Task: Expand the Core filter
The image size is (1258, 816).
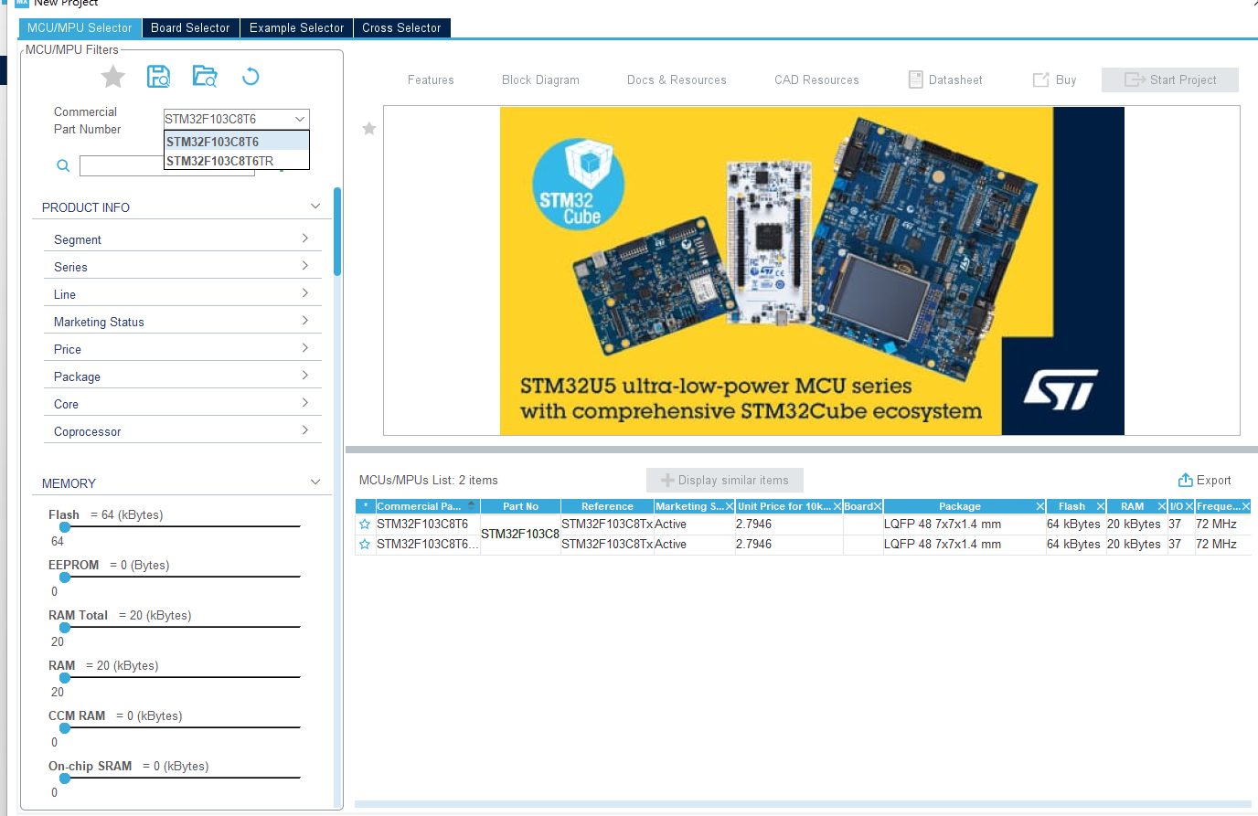Action: tap(305, 403)
